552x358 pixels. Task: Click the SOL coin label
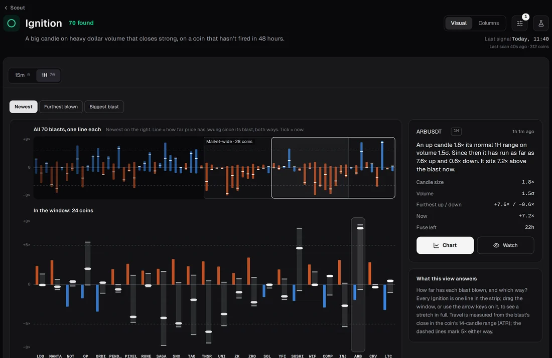tap(267, 356)
